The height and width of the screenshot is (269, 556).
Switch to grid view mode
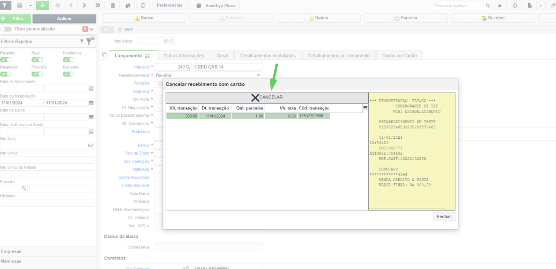pos(19,6)
